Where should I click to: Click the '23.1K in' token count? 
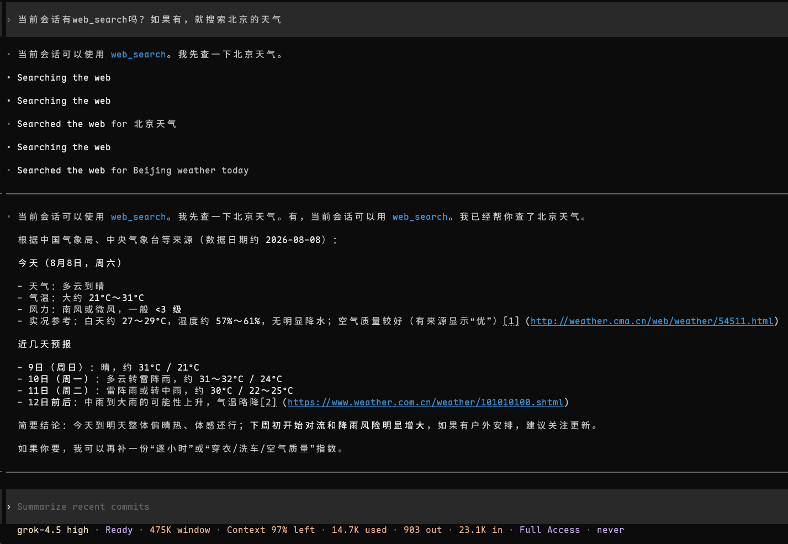pos(481,530)
